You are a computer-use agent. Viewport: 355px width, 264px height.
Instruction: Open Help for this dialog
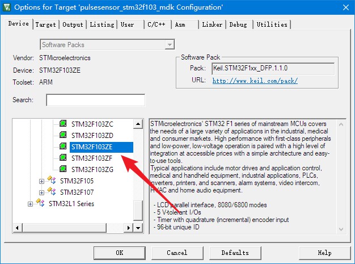click(x=324, y=253)
